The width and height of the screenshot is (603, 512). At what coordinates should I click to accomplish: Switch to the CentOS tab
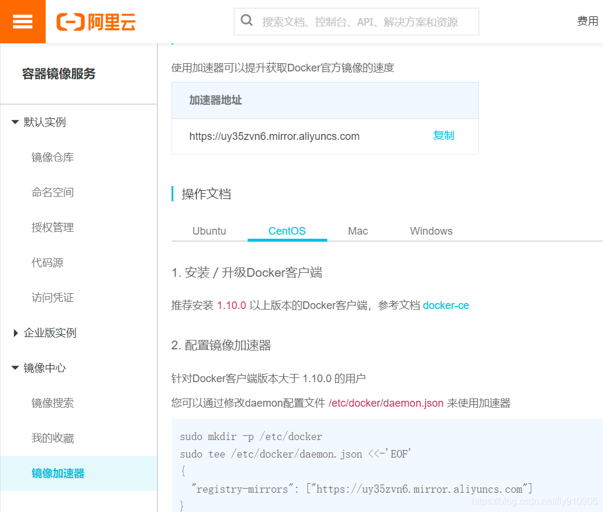click(x=287, y=231)
